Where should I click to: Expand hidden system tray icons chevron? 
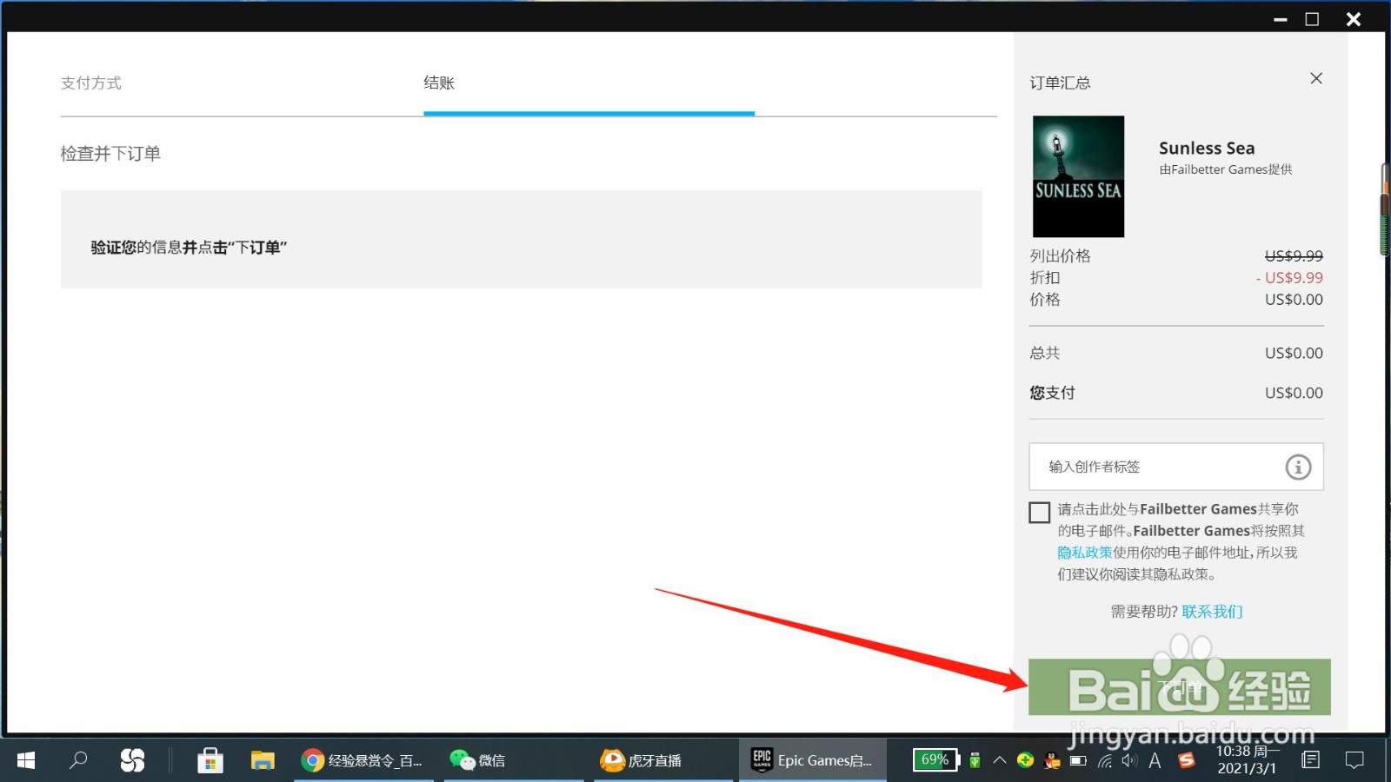[x=1000, y=760]
